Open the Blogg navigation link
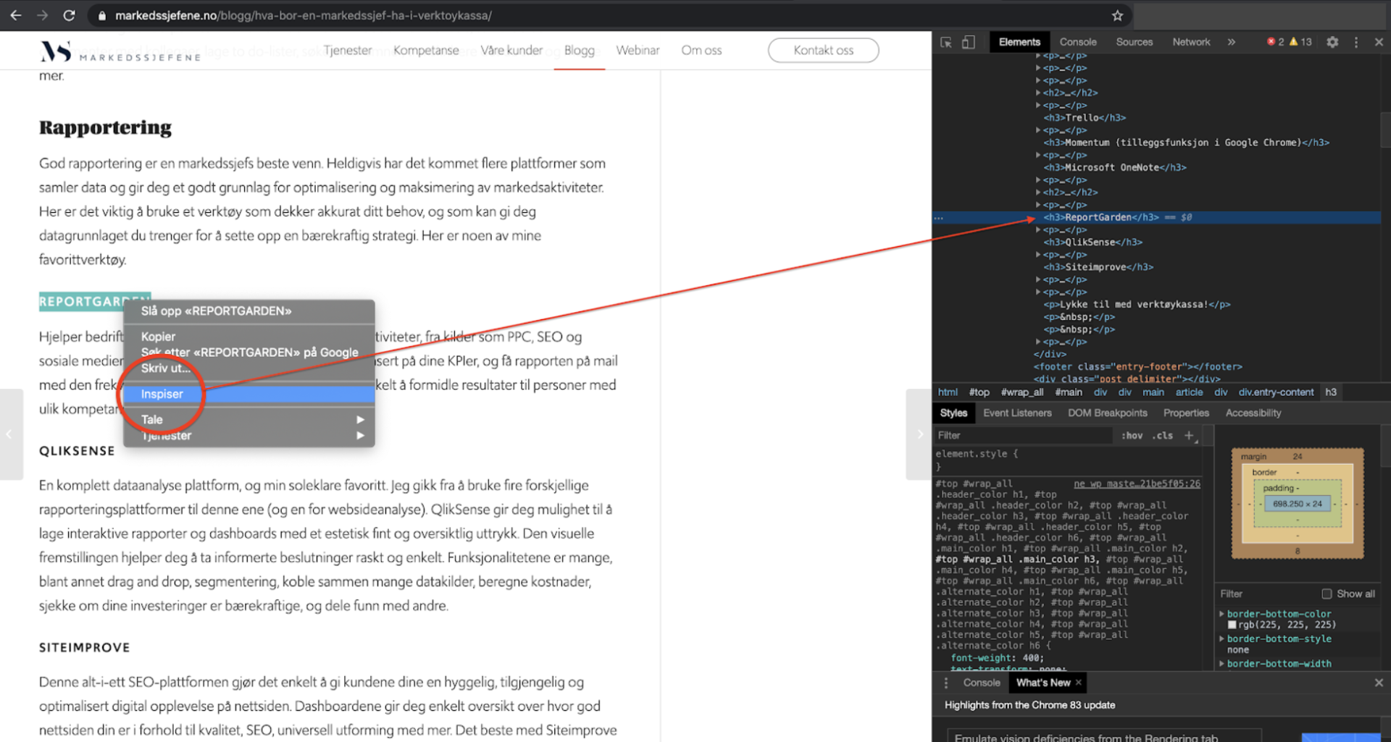Screen dimensions: 1391x742 coord(579,50)
